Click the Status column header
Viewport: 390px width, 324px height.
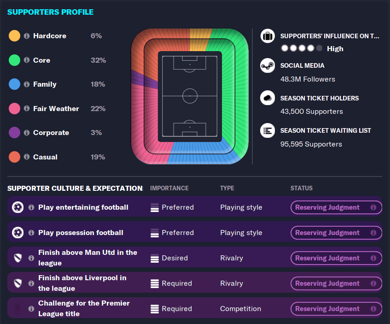point(302,188)
